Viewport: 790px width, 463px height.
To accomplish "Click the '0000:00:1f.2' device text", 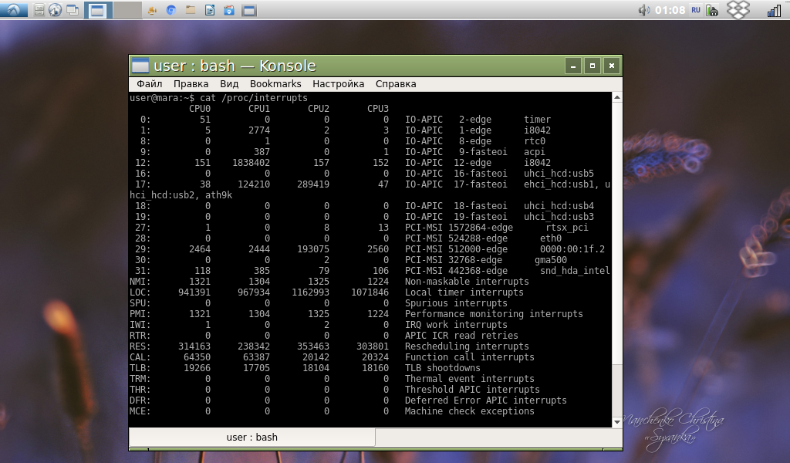I will pos(572,249).
